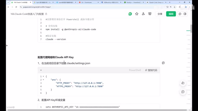
Task: Collapse the PowerShell code block triangle
Action: [x=41, y=70]
